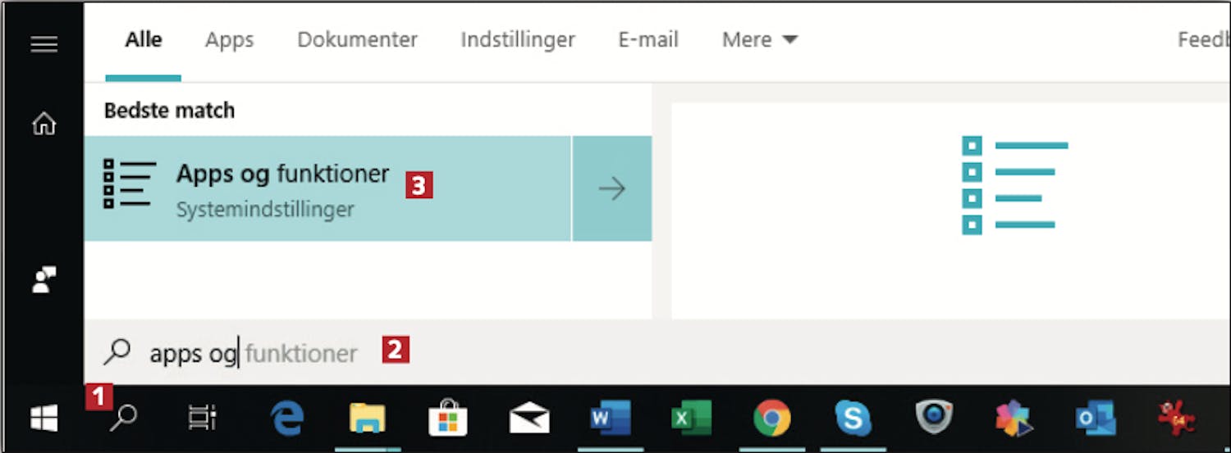Launch Word from the taskbar
The image size is (1231, 453).
click(610, 419)
